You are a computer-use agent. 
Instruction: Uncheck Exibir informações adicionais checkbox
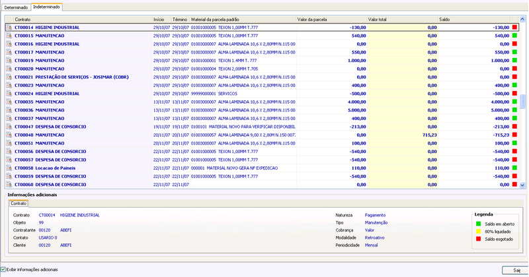[3, 270]
